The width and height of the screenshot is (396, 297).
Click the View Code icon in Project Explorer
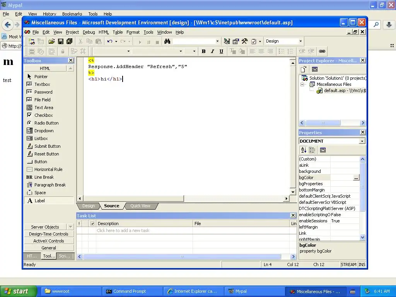click(x=303, y=69)
